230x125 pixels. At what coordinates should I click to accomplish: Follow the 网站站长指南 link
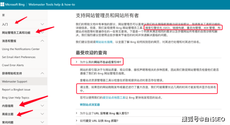click(x=104, y=42)
